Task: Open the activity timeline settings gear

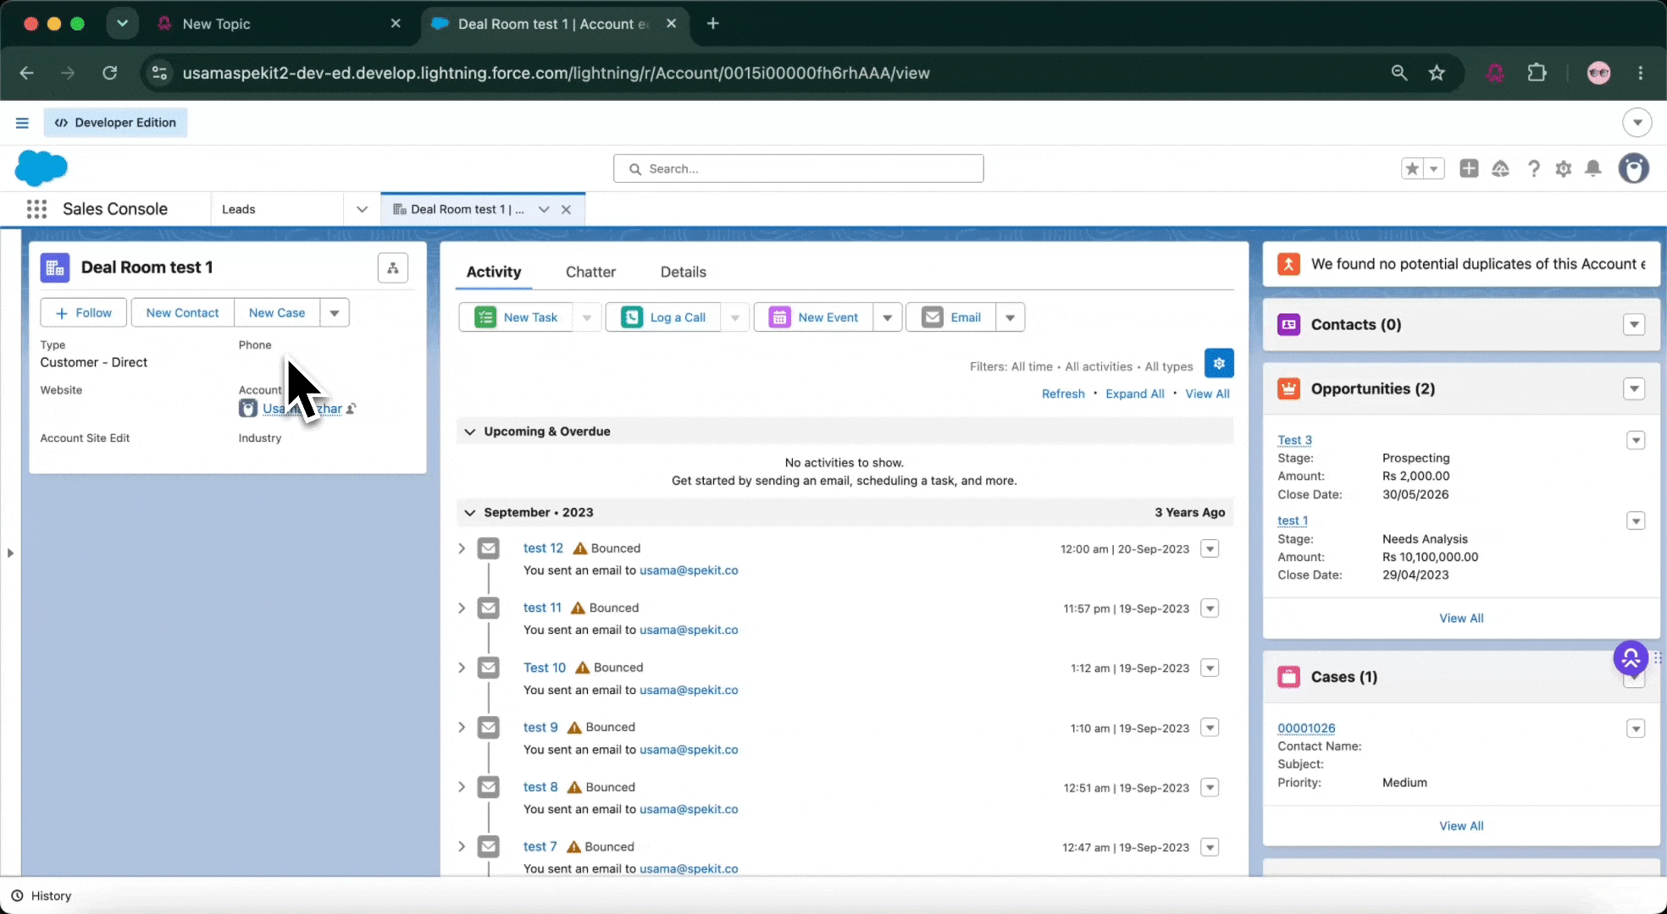Action: pyautogui.click(x=1219, y=363)
